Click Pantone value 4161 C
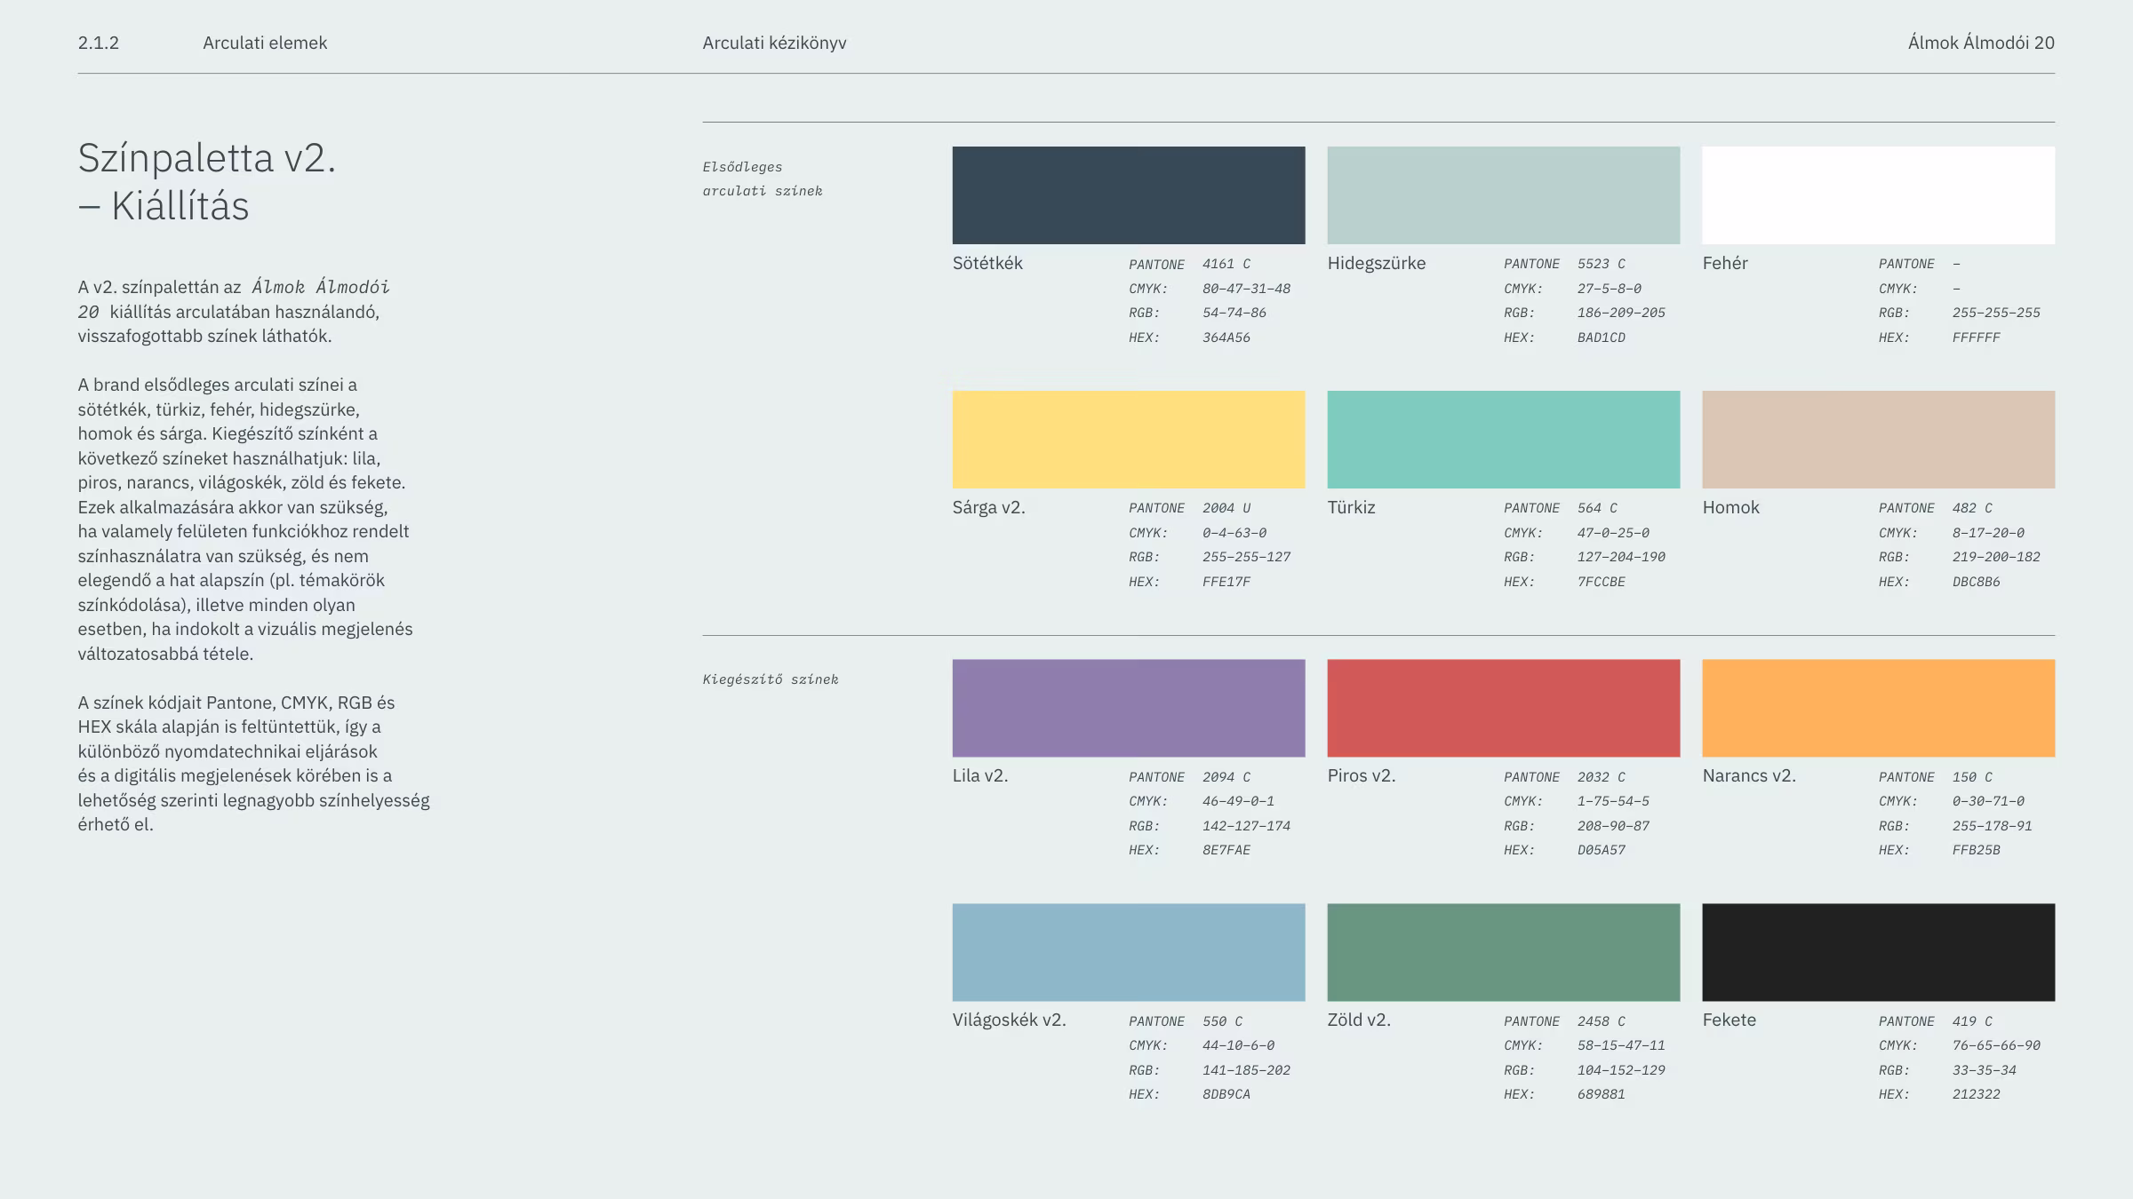 coord(1226,264)
